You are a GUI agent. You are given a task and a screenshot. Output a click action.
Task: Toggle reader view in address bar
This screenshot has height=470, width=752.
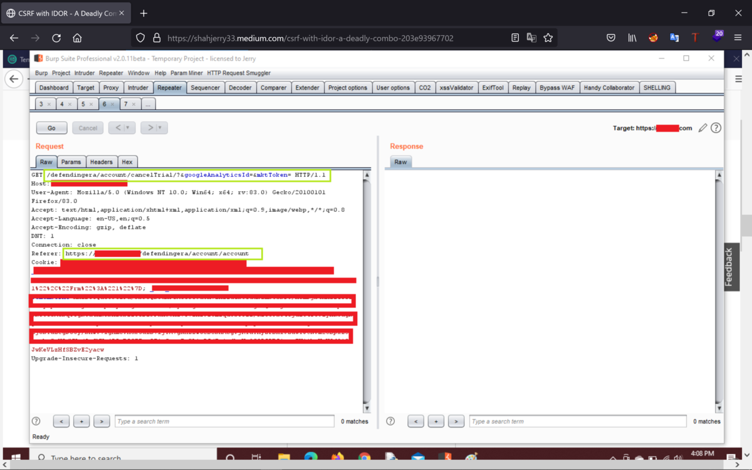515,38
